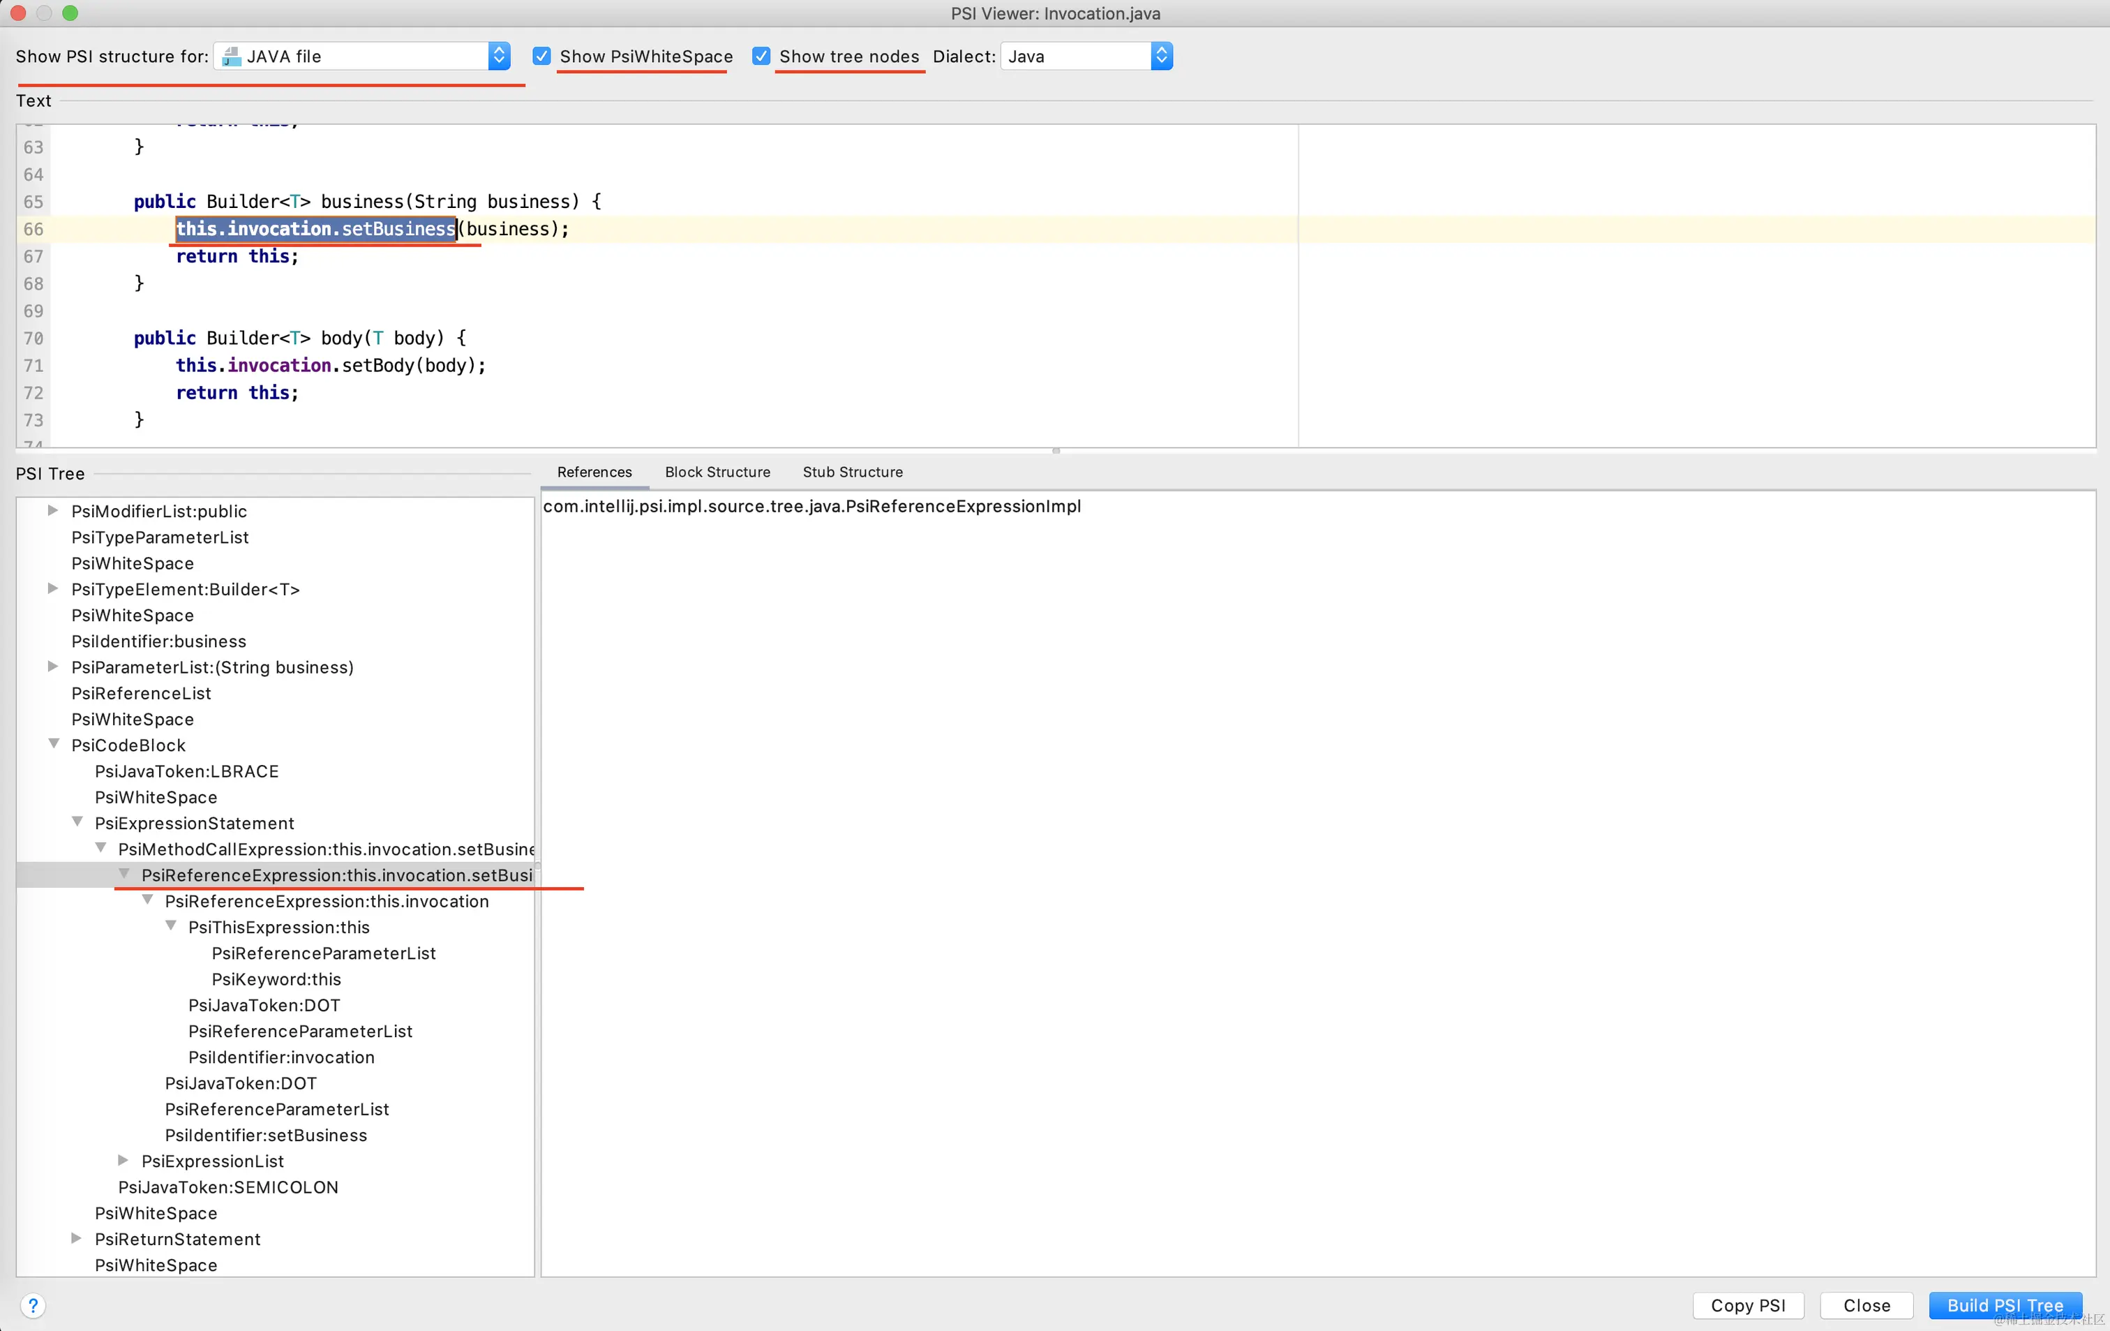Select PsiIdentifier:setBusiness in the PSI tree
This screenshot has height=1331, width=2110.
267,1136
